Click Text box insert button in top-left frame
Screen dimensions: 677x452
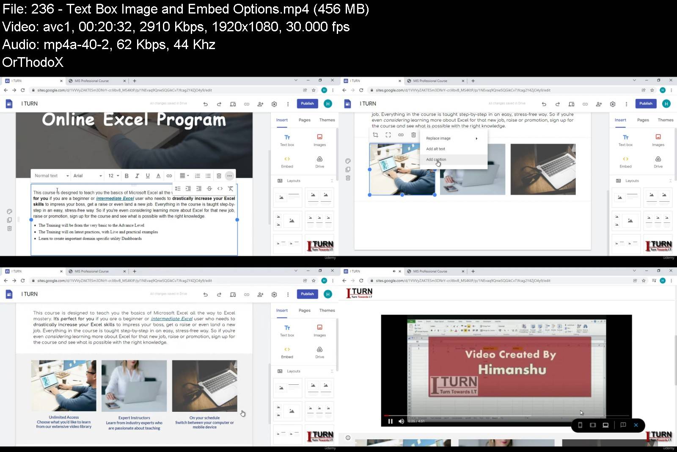pyautogui.click(x=287, y=140)
